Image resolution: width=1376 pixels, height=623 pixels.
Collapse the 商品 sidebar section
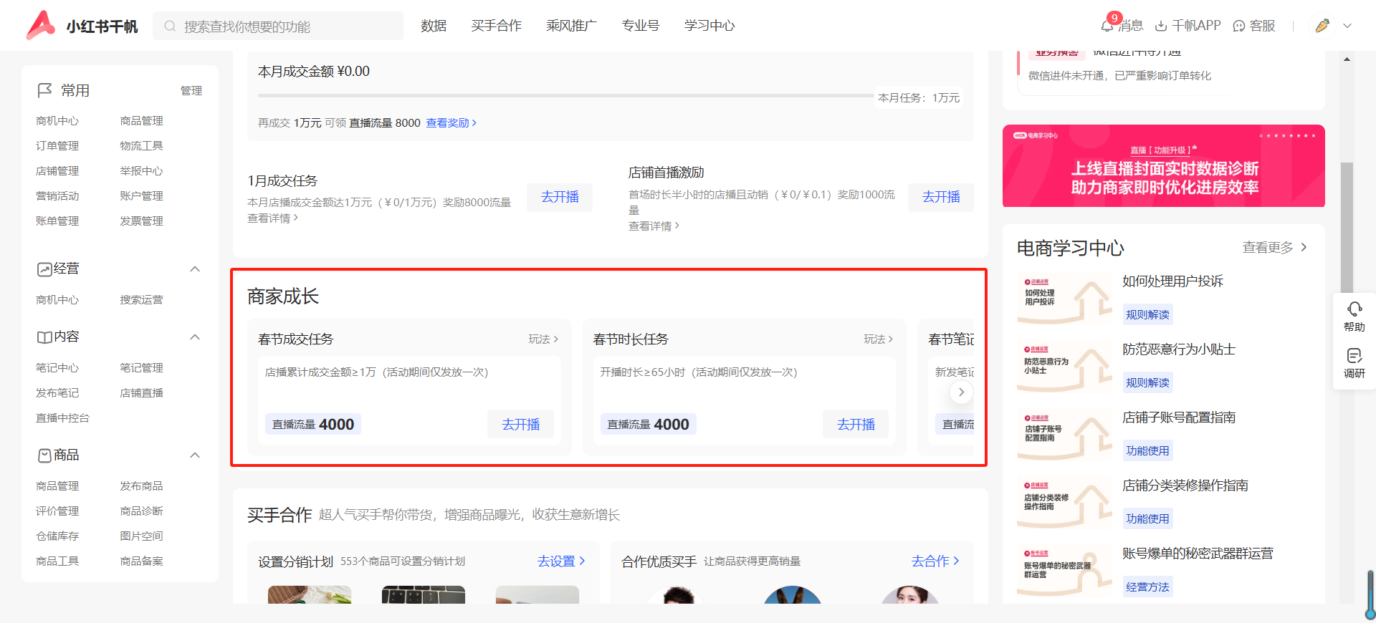tap(195, 455)
